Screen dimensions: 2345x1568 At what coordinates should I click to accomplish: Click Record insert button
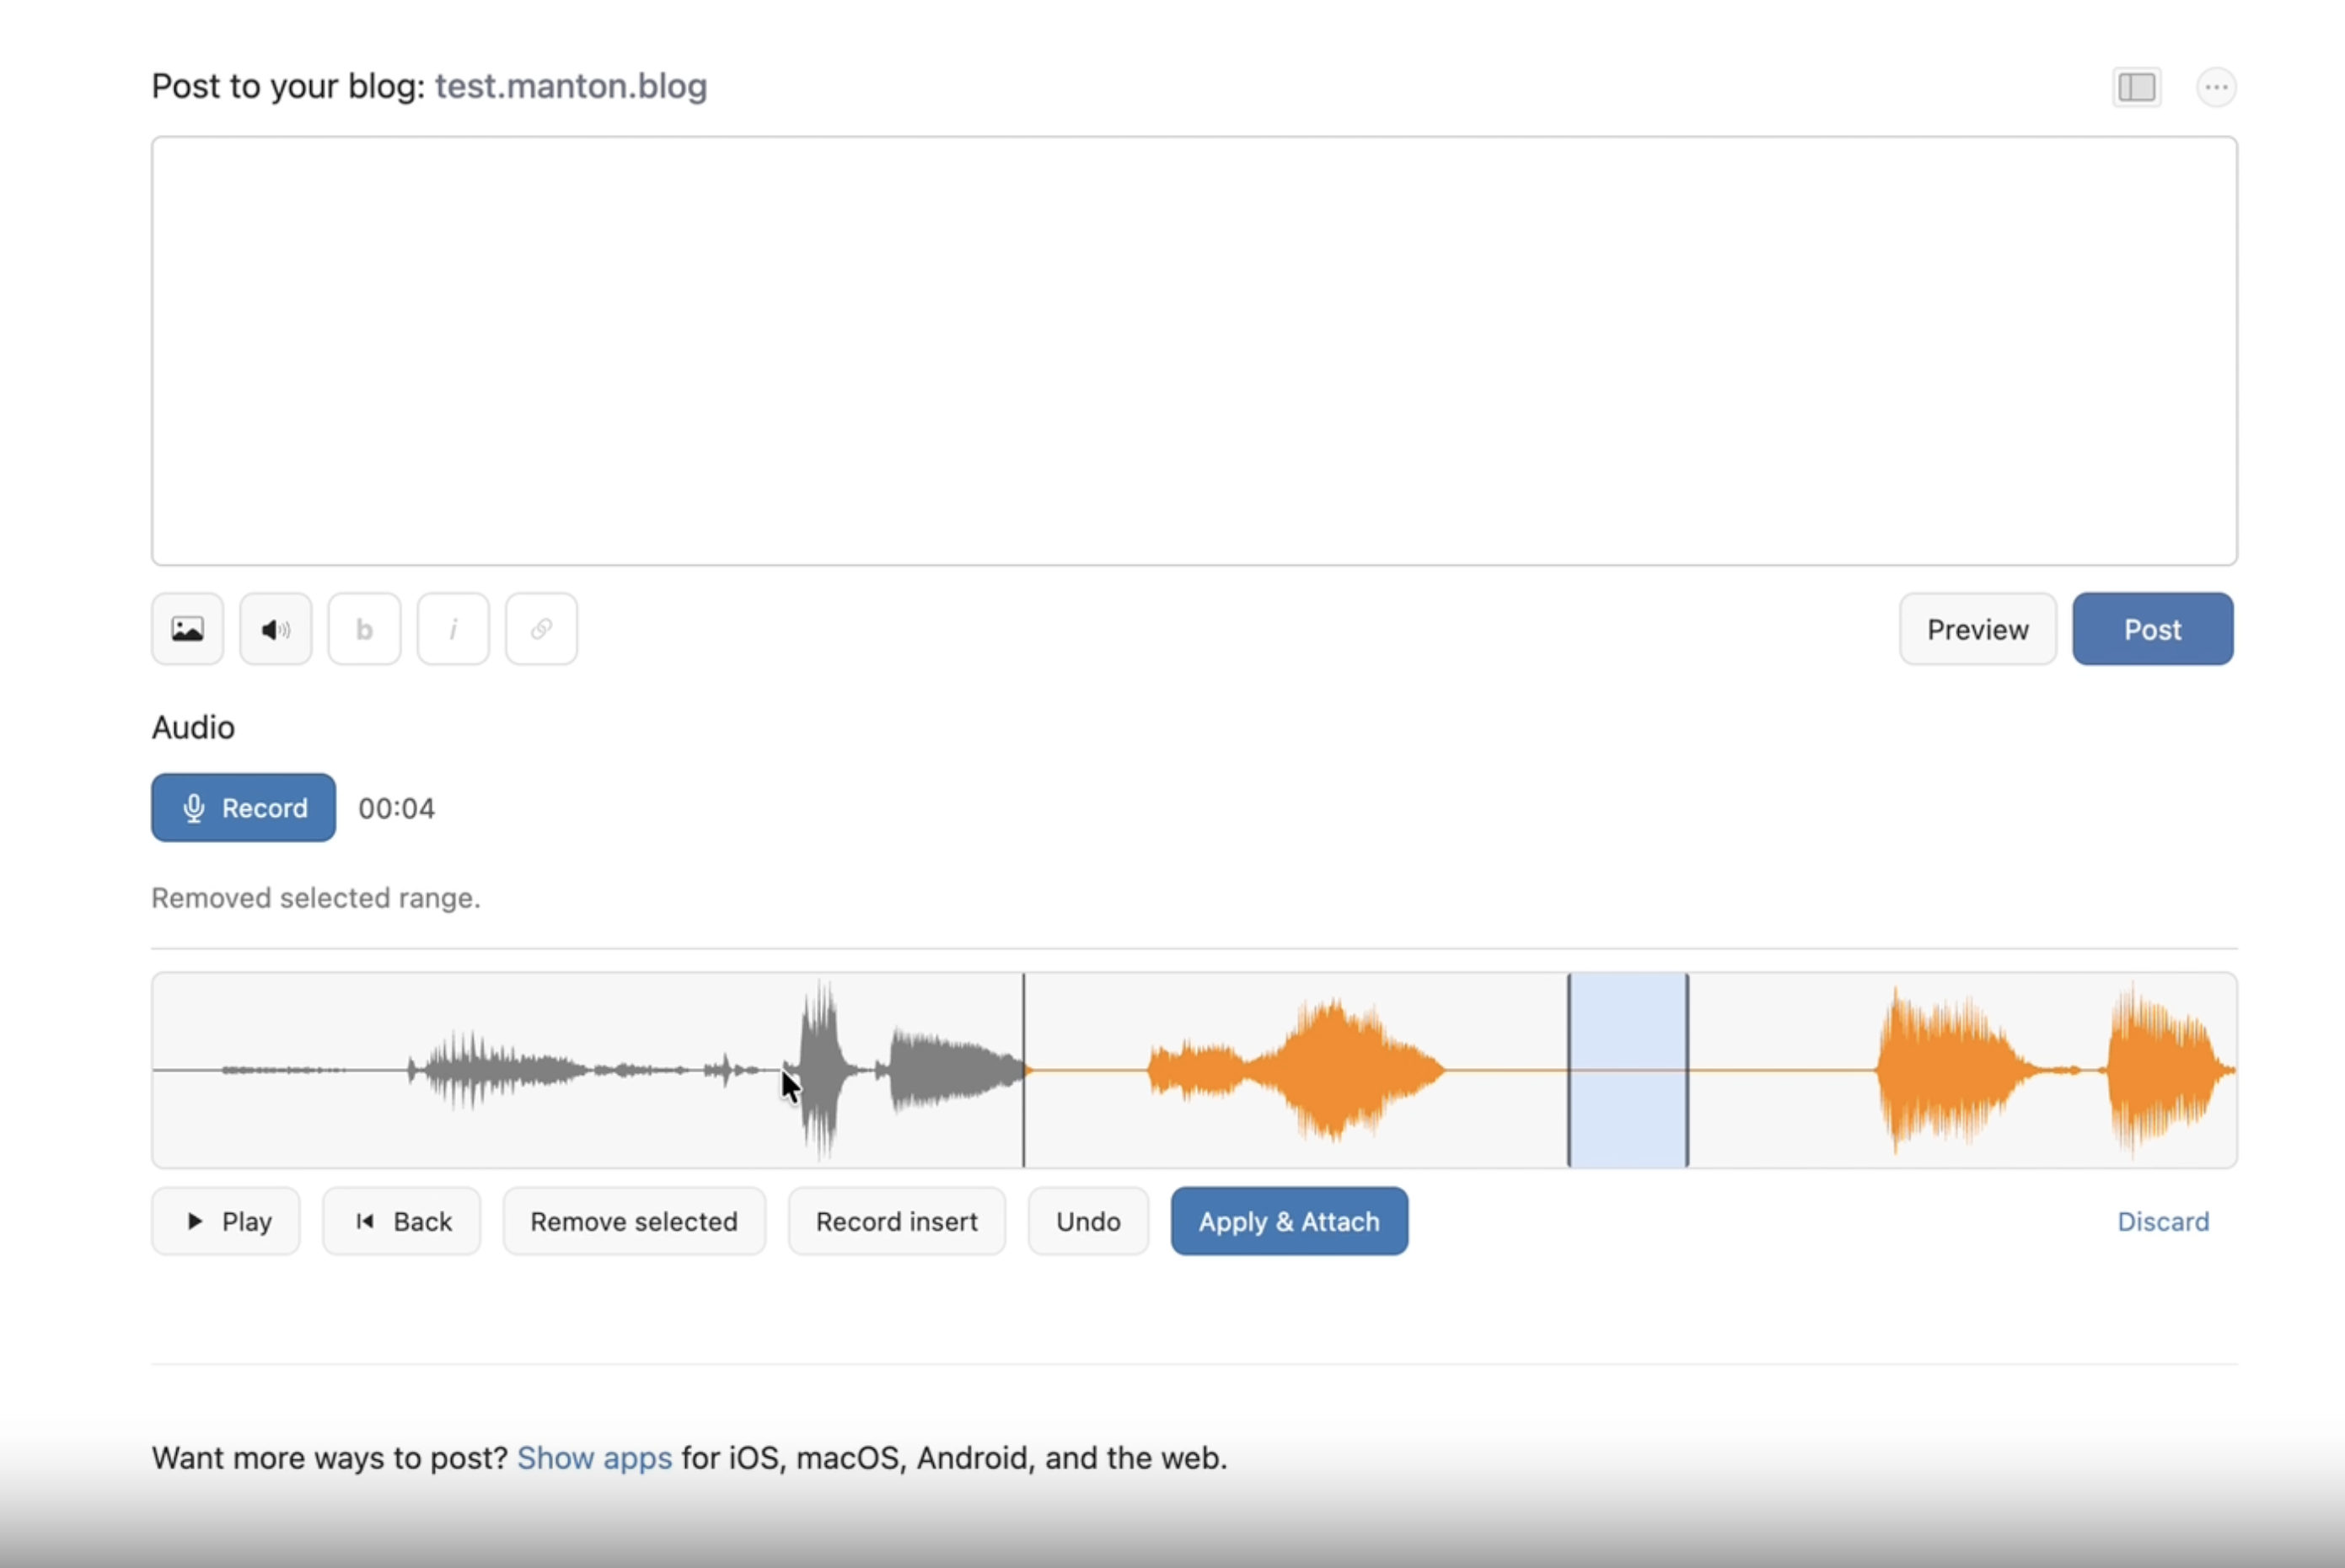click(x=897, y=1221)
